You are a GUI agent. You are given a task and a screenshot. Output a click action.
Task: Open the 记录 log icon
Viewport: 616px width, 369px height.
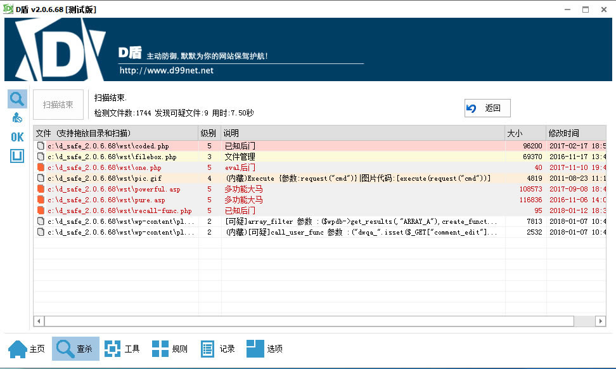click(217, 349)
